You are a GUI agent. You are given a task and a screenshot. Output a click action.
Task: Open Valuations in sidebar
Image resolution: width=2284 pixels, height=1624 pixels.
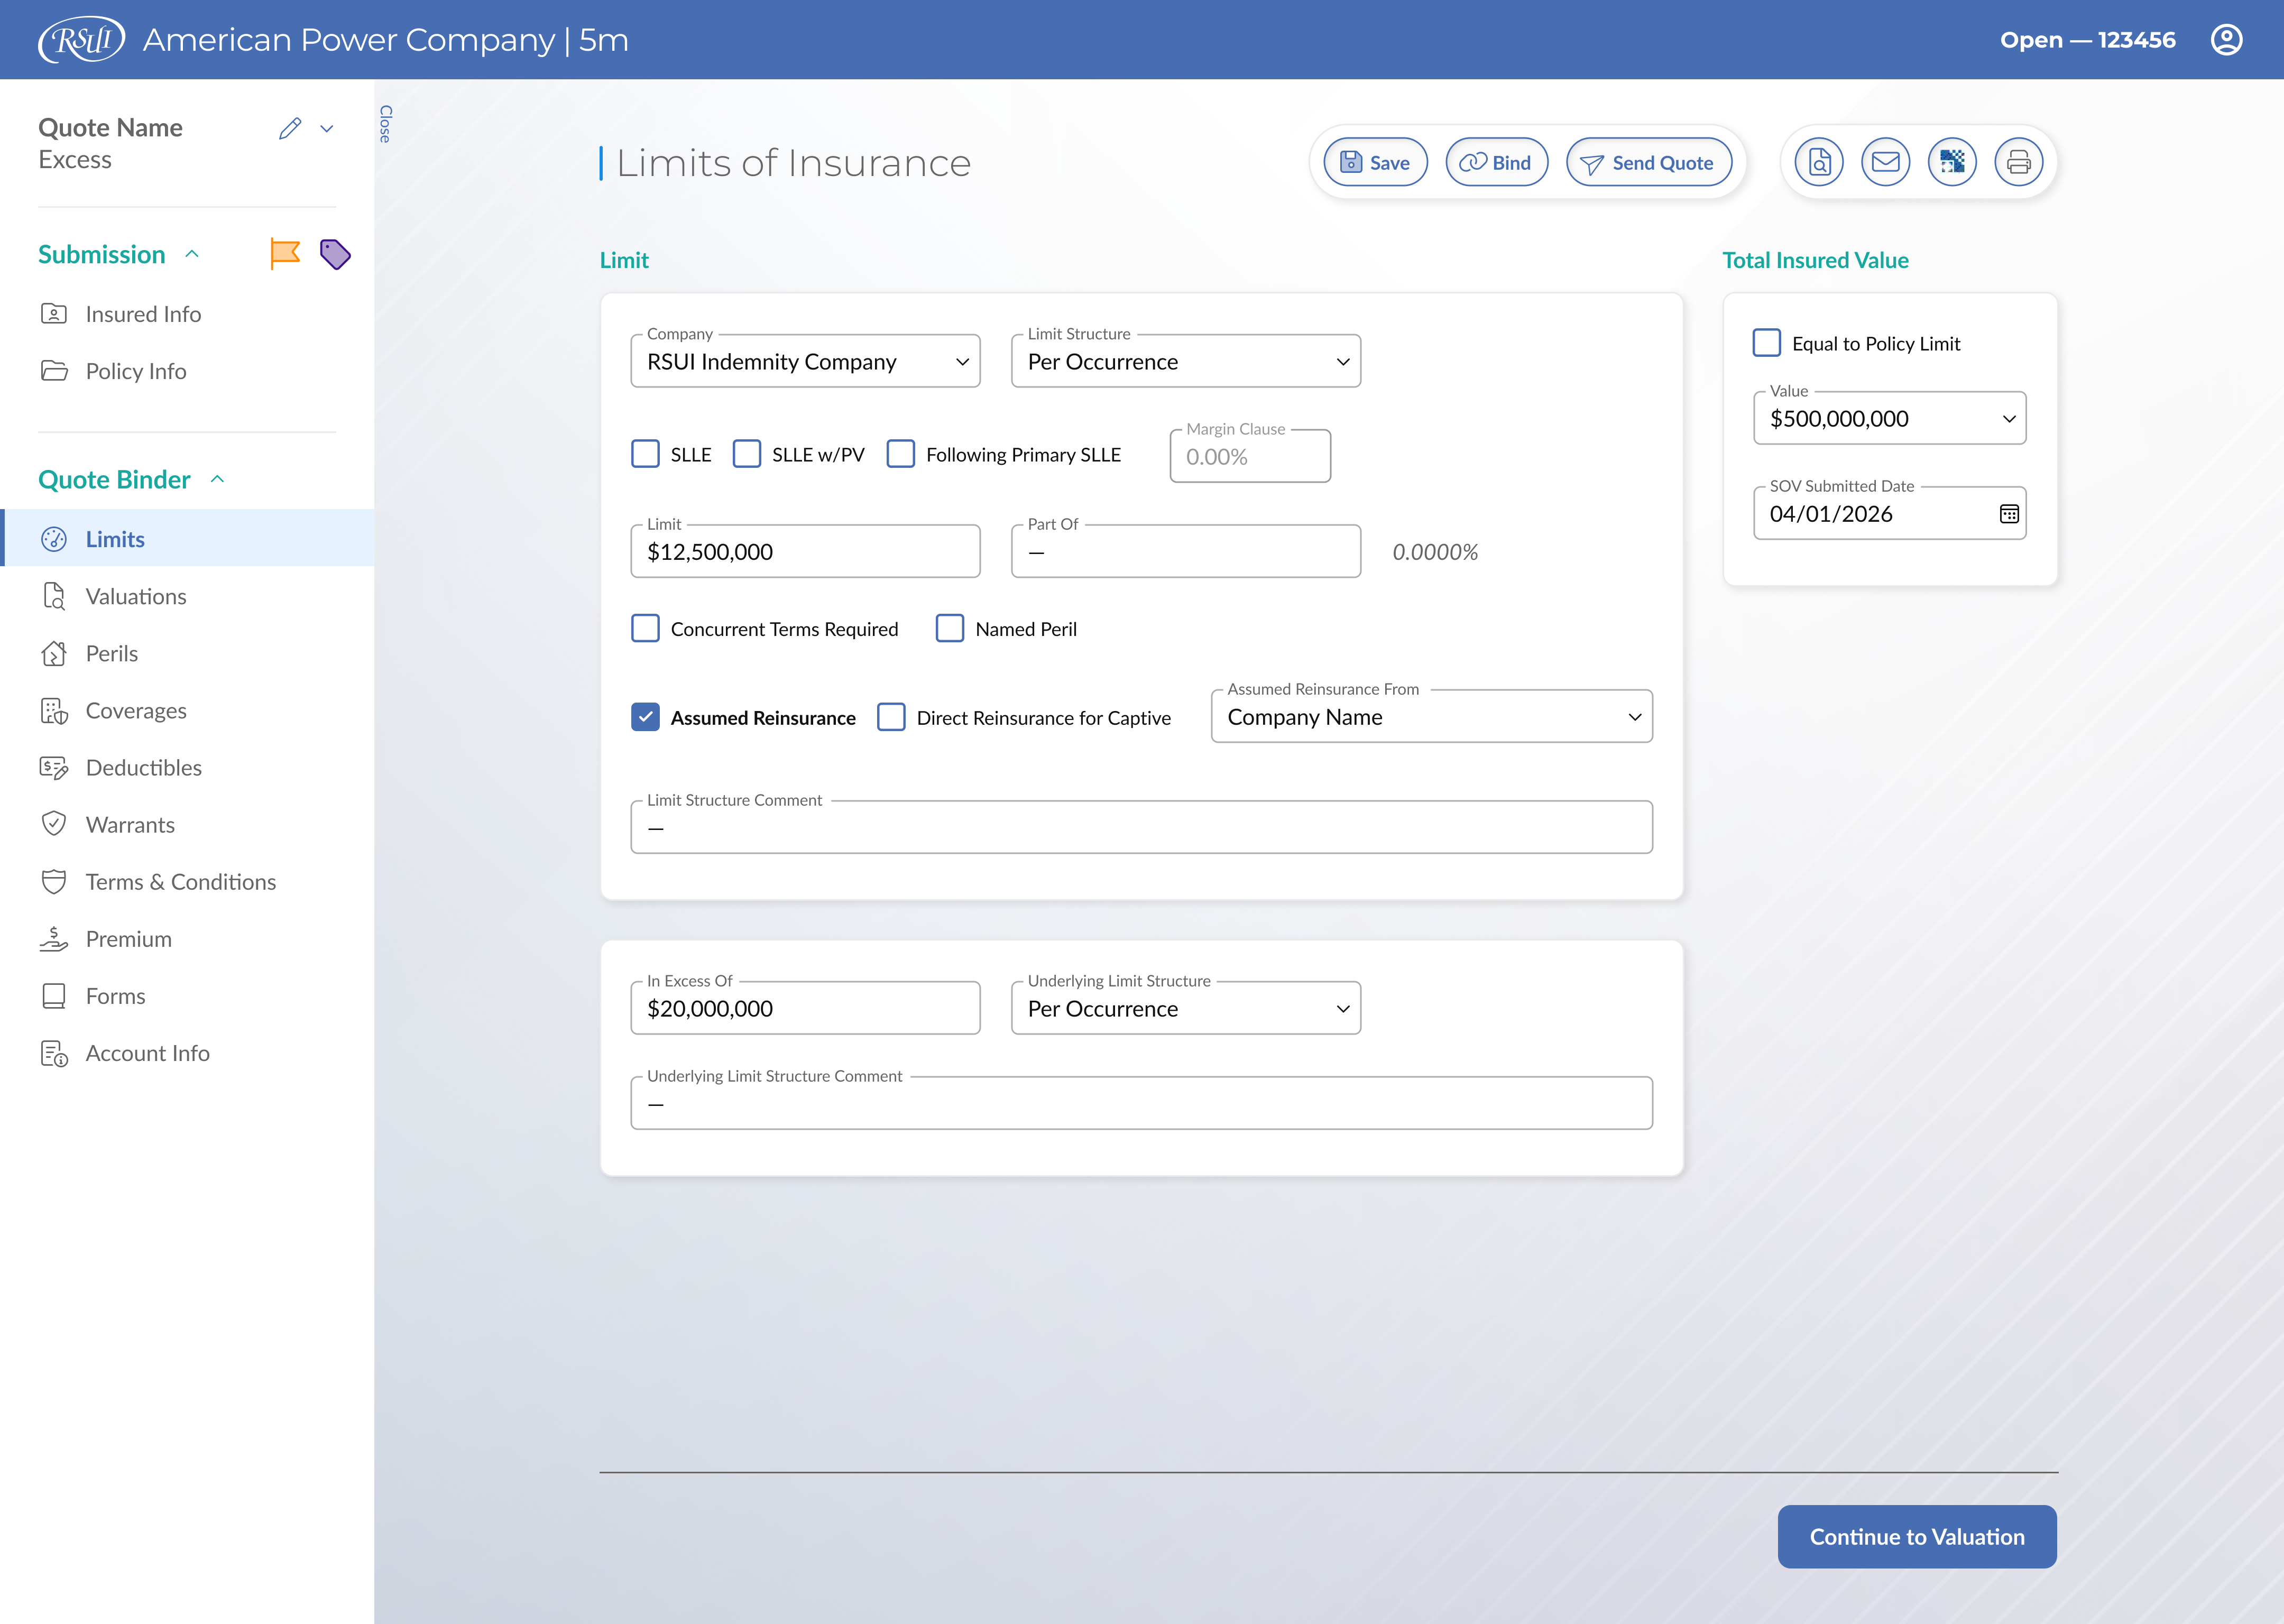tap(187, 596)
